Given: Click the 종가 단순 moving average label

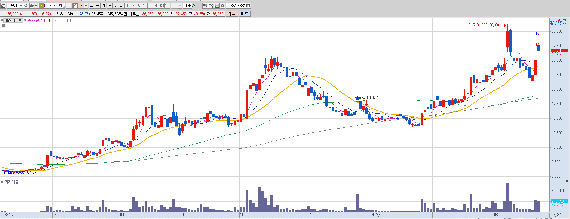Looking at the screenshot, I should pyautogui.click(x=35, y=20).
